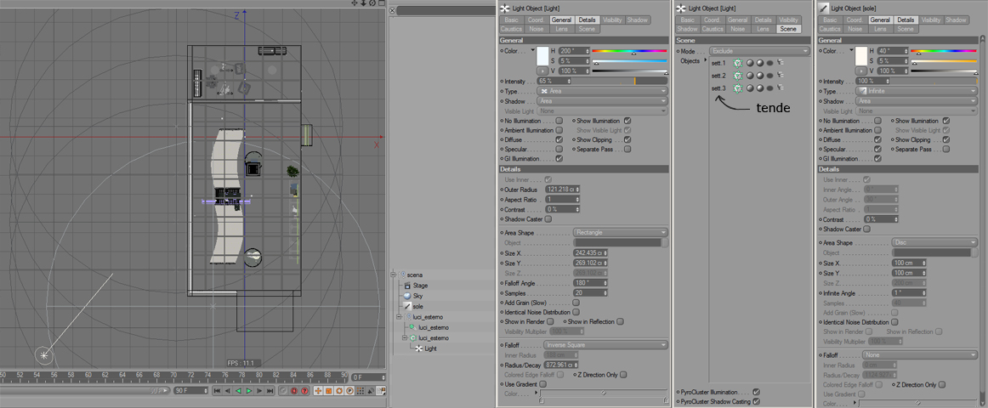This screenshot has width=988, height=408.
Task: Click color swatch in first light panel
Action: coord(542,55)
